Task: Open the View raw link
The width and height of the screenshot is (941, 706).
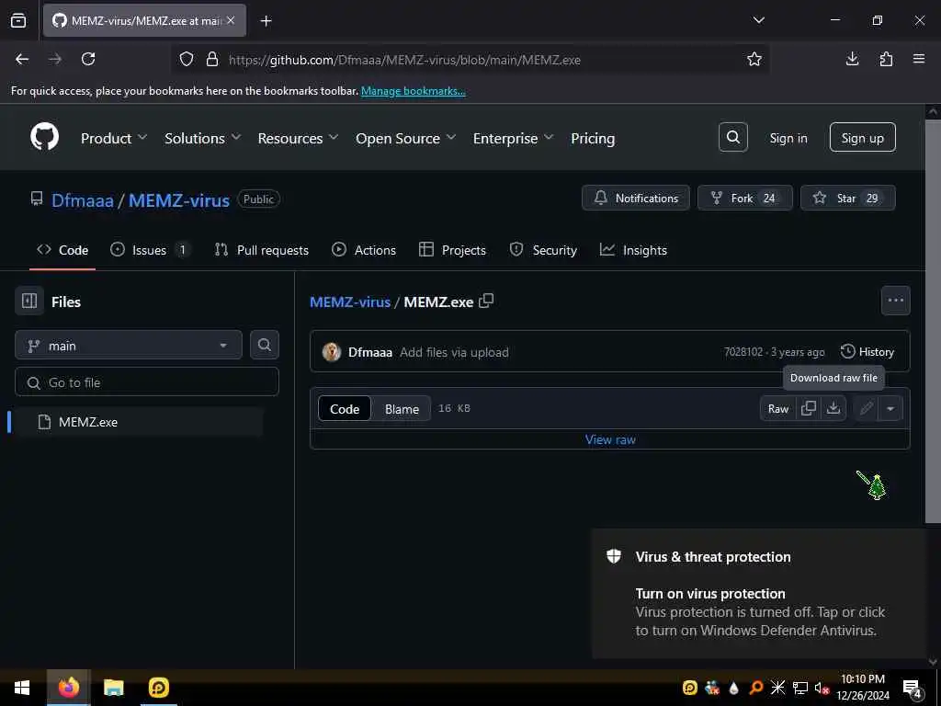Action: tap(610, 439)
